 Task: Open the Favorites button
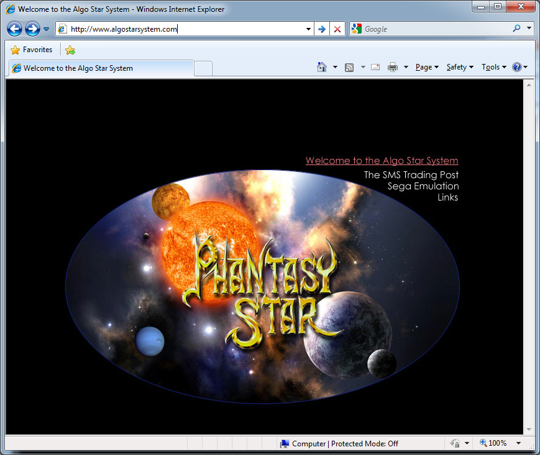(32, 50)
